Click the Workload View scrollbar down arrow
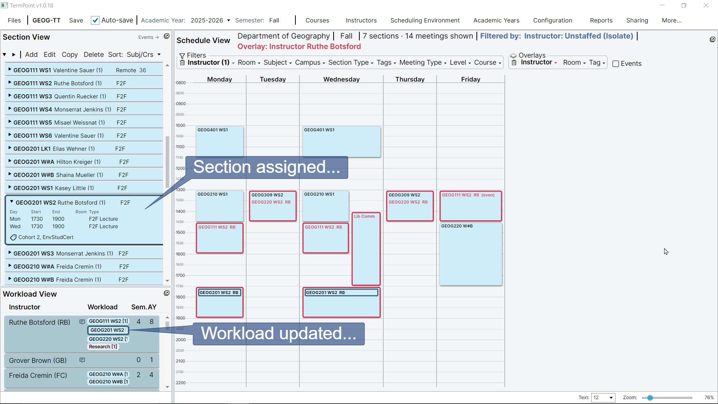 [x=167, y=387]
